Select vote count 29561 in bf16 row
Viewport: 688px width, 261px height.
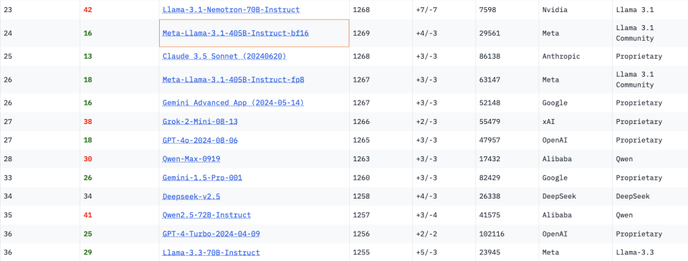pyautogui.click(x=489, y=33)
